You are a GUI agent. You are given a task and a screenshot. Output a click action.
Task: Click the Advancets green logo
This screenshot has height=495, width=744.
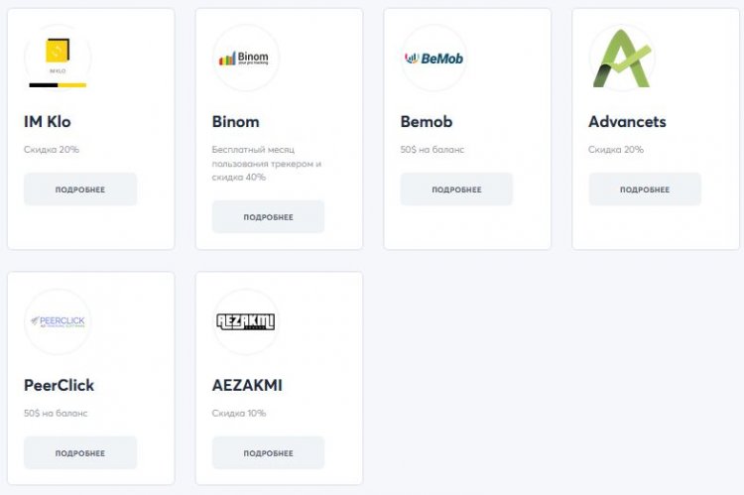coord(622,58)
